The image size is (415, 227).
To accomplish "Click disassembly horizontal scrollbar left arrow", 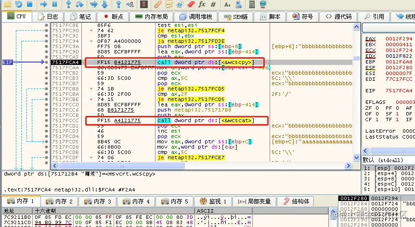I will 55,166.
